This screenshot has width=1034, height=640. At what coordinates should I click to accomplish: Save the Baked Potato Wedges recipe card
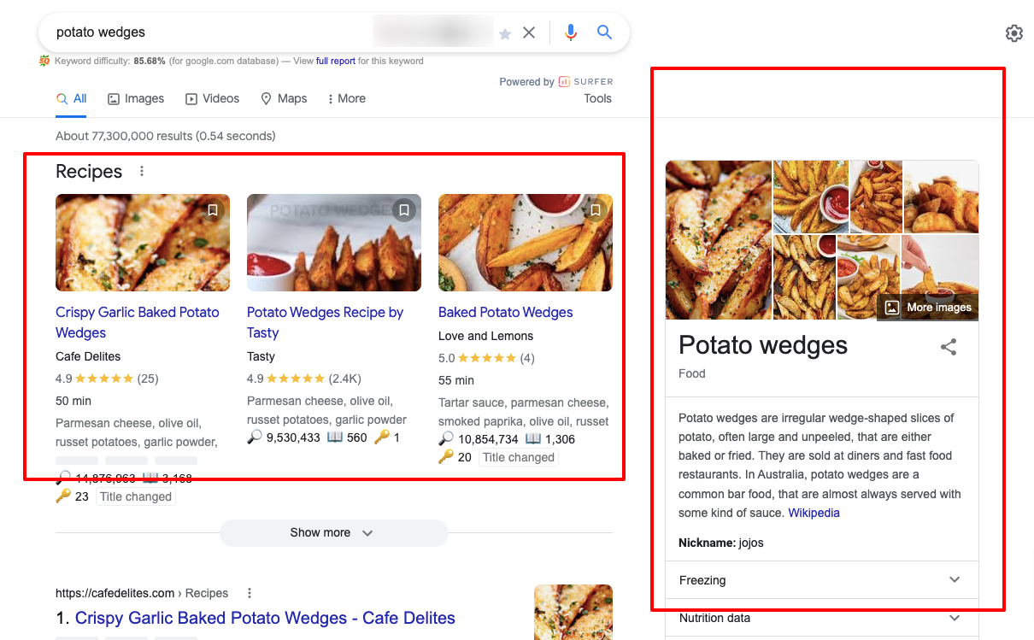pos(595,209)
